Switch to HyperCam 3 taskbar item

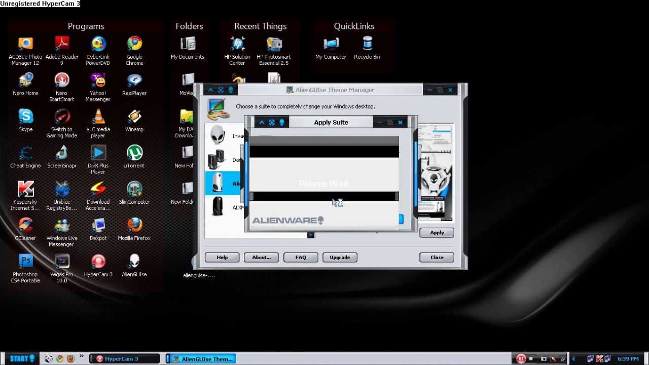[125, 359]
